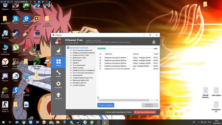Launch Minecraft RU-M.ORG from desktop
The width and height of the screenshot is (222, 125).
[x=5, y=92]
